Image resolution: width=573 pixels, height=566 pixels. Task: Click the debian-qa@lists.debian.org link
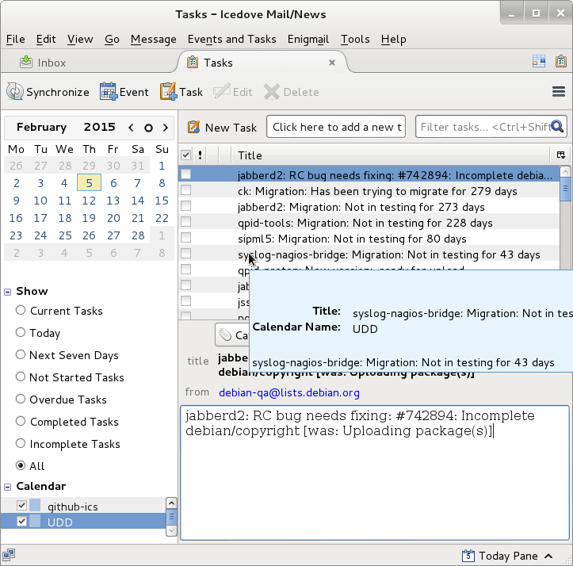(x=289, y=392)
